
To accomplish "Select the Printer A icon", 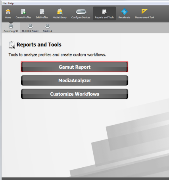I will 47,26.
